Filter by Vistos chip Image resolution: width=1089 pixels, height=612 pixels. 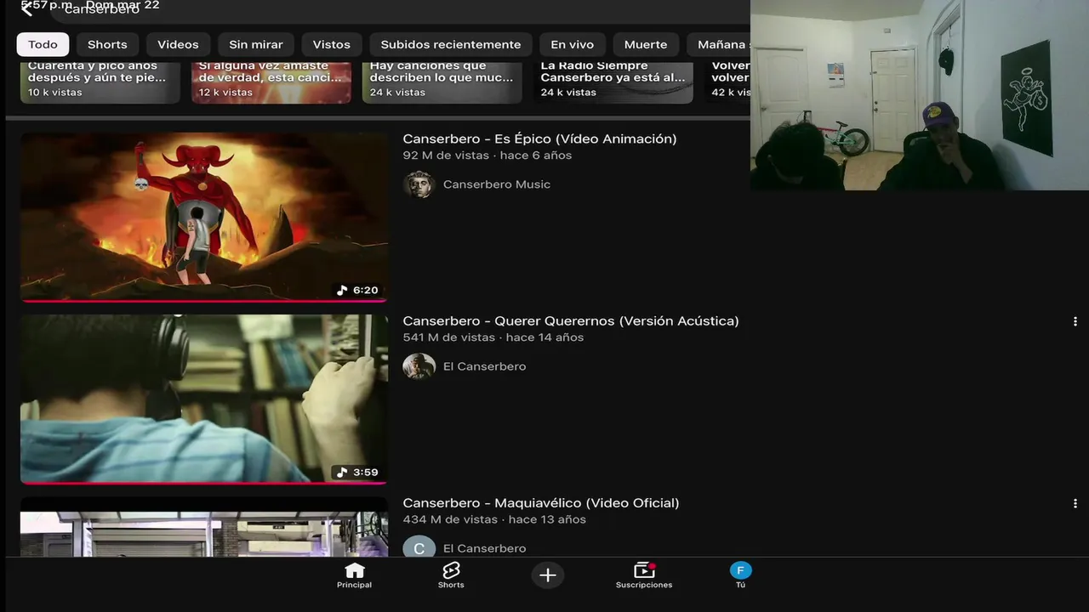331,44
